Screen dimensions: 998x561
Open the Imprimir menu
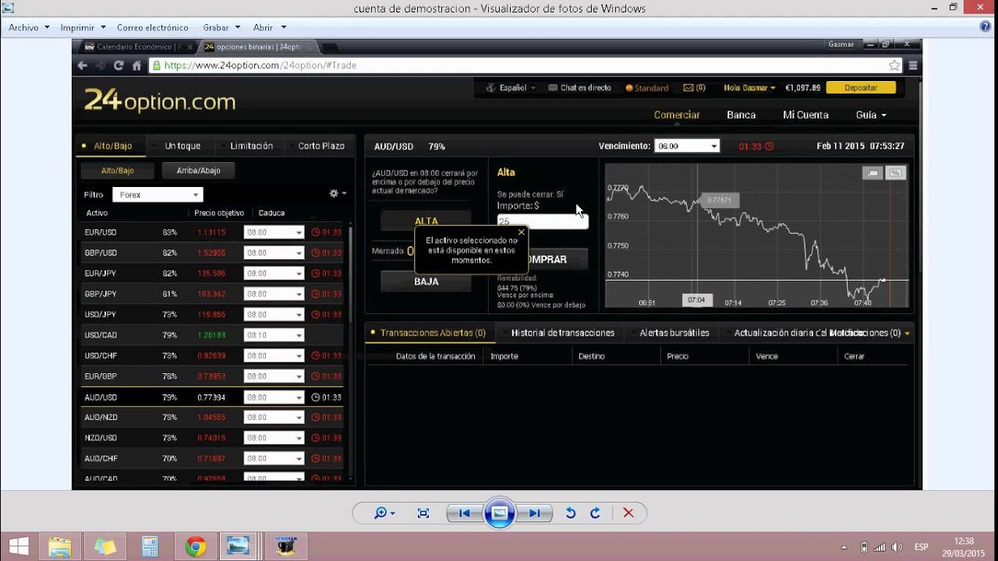[82, 27]
